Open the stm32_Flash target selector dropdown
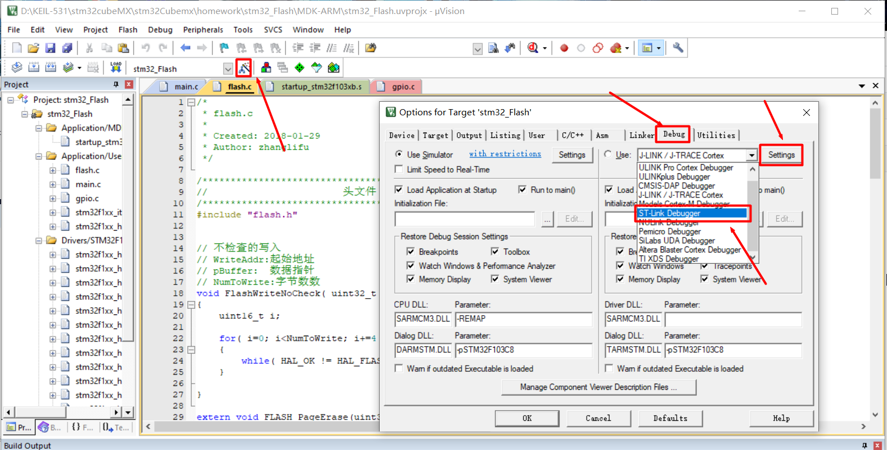The image size is (887, 450). (x=228, y=69)
